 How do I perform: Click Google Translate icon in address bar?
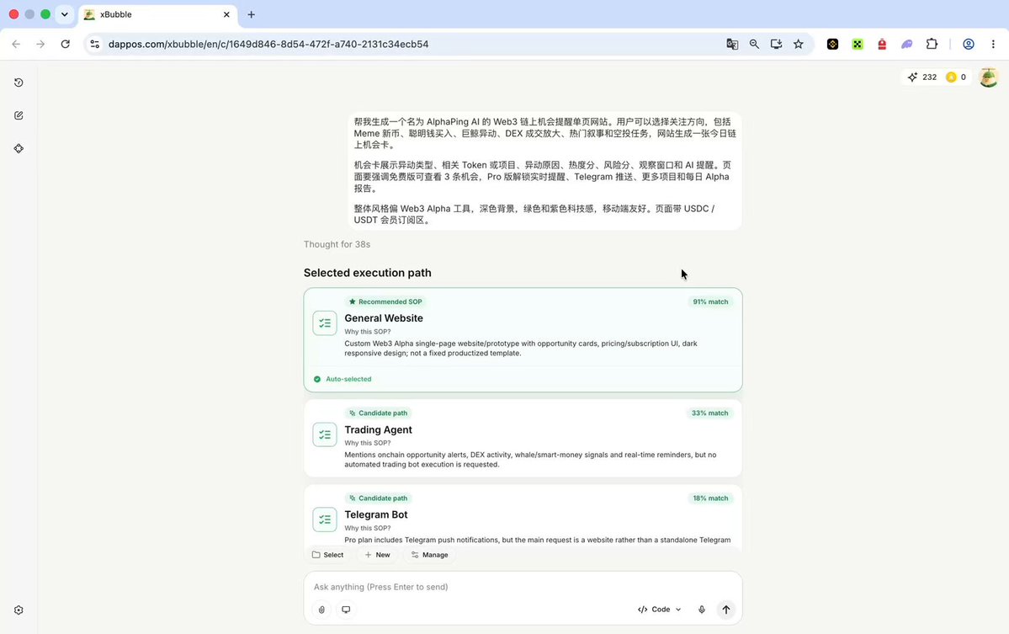[x=732, y=44]
